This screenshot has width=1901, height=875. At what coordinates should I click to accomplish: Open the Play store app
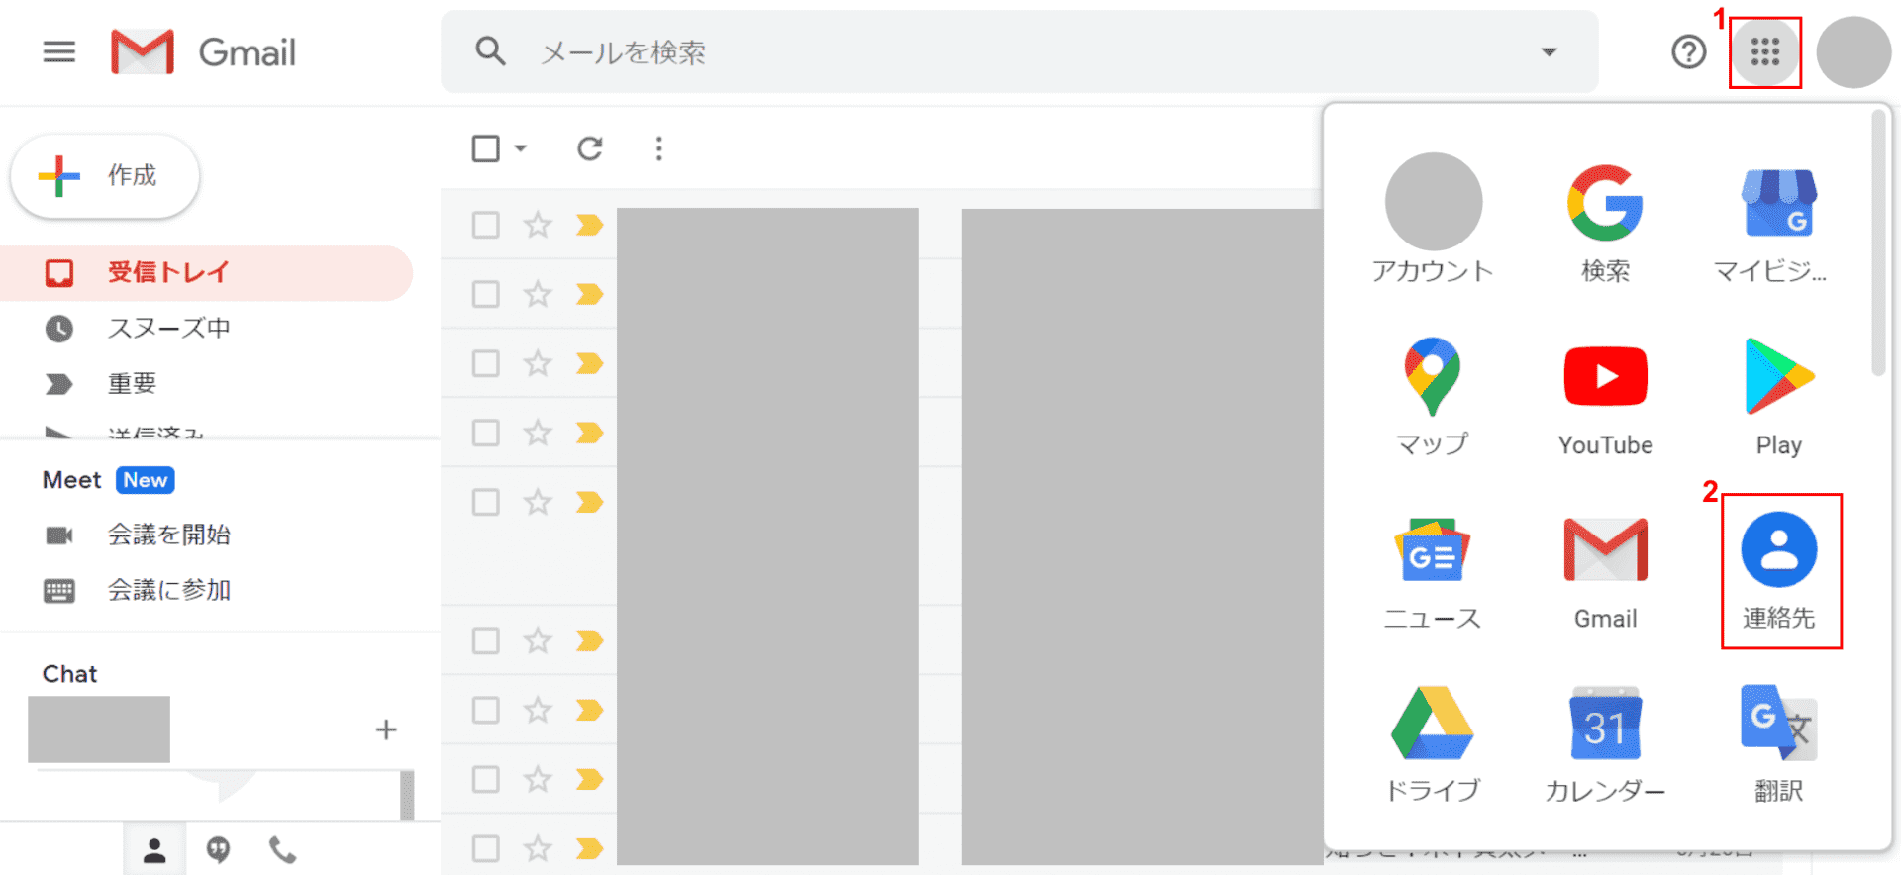[x=1778, y=397]
